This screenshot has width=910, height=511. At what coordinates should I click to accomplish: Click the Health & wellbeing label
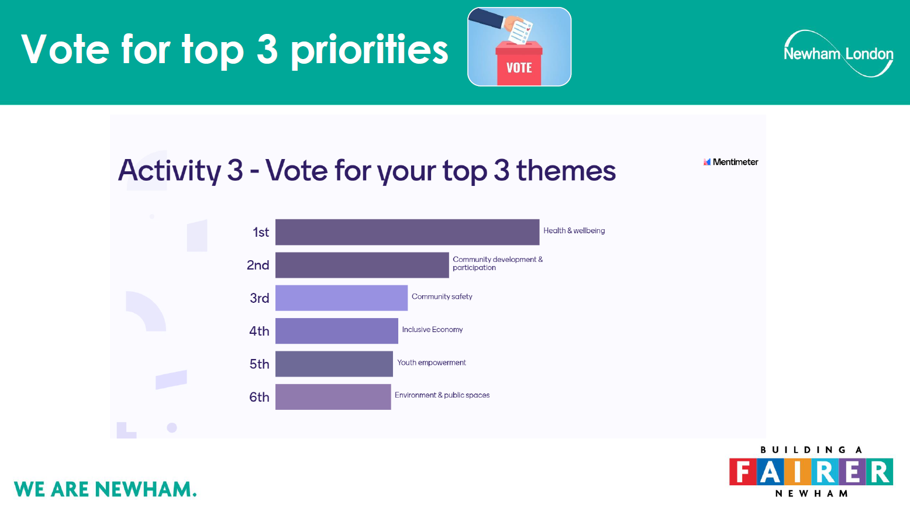tap(574, 231)
